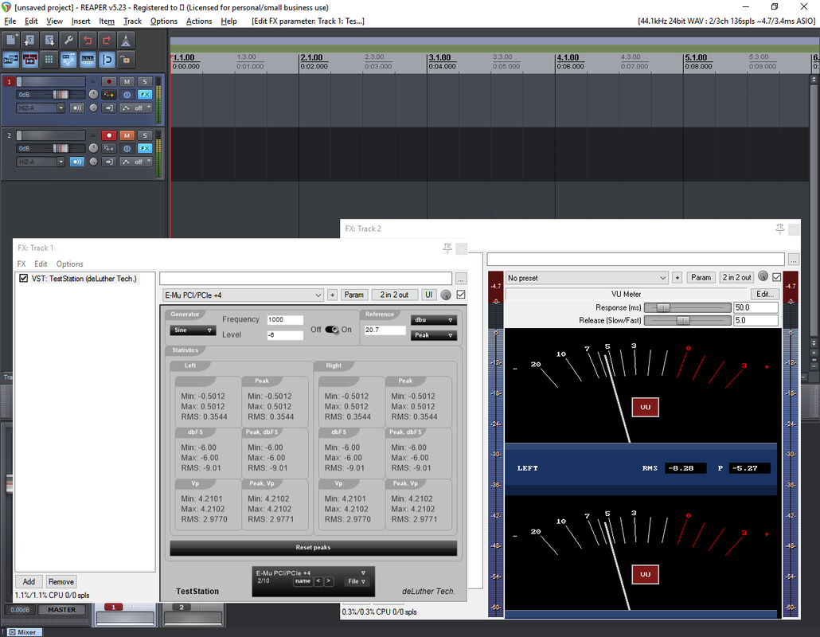820x637 pixels.
Task: Click the Save Project toolbar icon
Action: click(x=49, y=40)
